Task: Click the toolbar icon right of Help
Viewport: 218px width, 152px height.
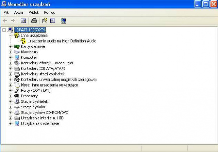Action: pos(53,21)
